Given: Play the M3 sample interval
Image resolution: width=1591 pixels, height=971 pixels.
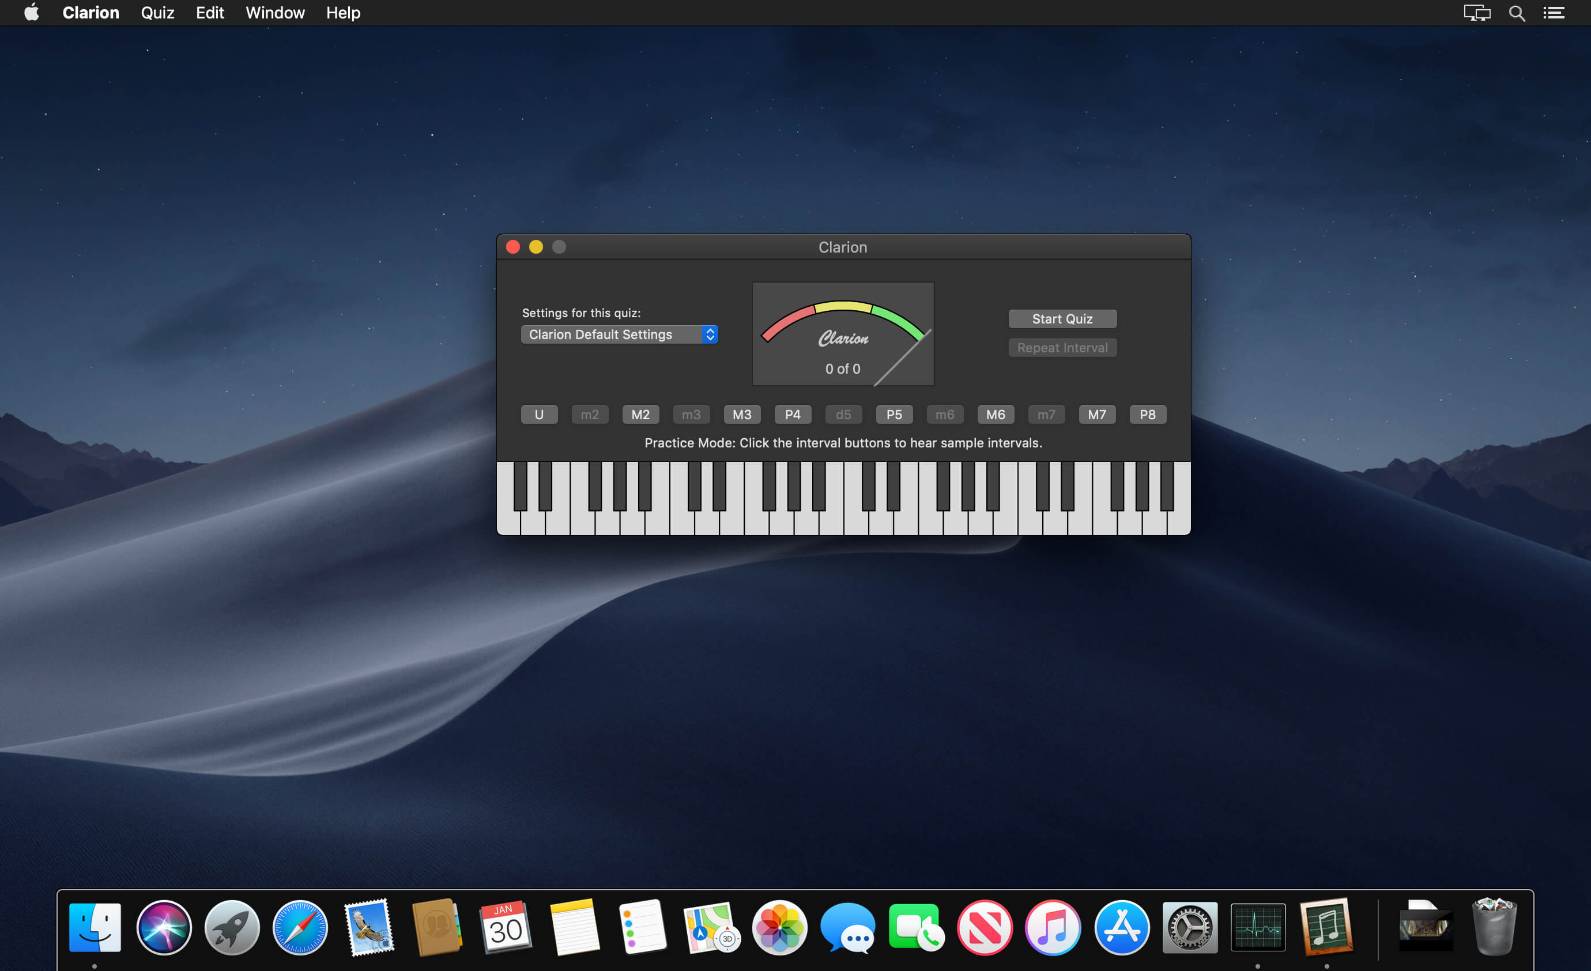Looking at the screenshot, I should (x=742, y=414).
